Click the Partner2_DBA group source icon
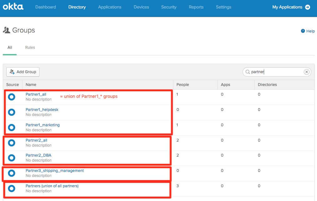 click(12, 158)
